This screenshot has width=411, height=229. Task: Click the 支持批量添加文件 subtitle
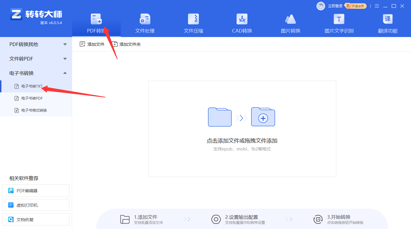[x=148, y=223]
